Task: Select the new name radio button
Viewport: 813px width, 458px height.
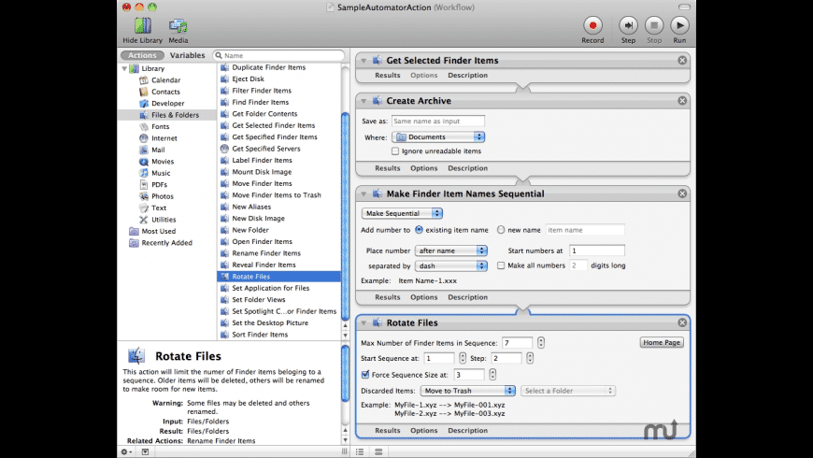Action: click(x=501, y=229)
